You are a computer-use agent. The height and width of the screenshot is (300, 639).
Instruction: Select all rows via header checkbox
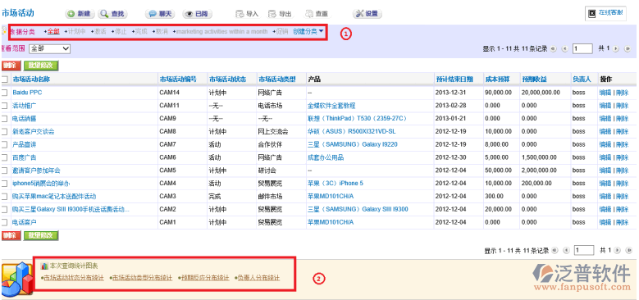[x=5, y=80]
